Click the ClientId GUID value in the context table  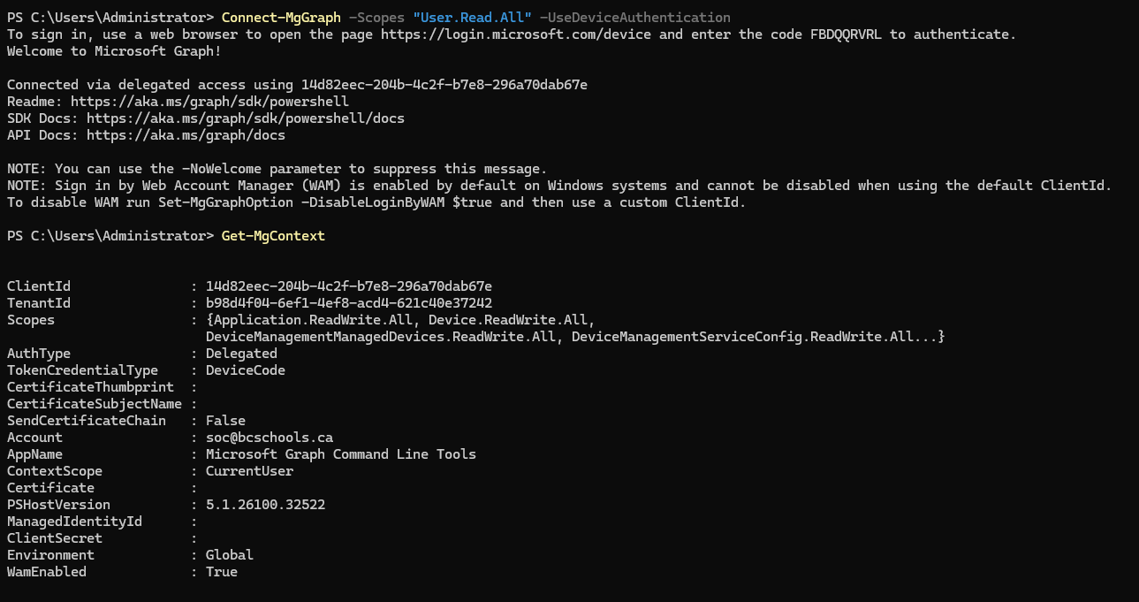pyautogui.click(x=348, y=286)
